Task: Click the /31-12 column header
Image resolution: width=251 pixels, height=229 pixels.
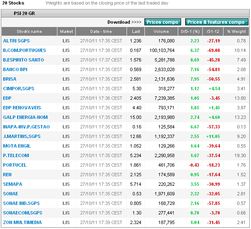Action: (x=213, y=32)
